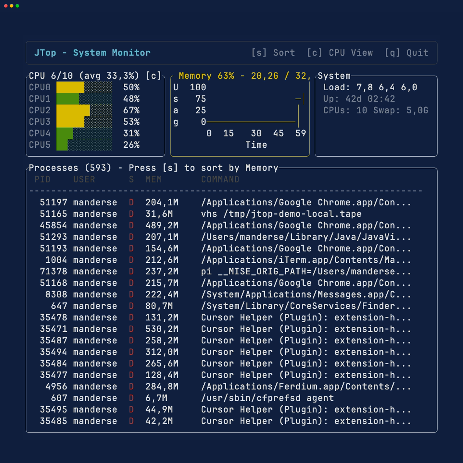Select Cursor Helper row with PID 35487
The image size is (463, 463).
226,341
